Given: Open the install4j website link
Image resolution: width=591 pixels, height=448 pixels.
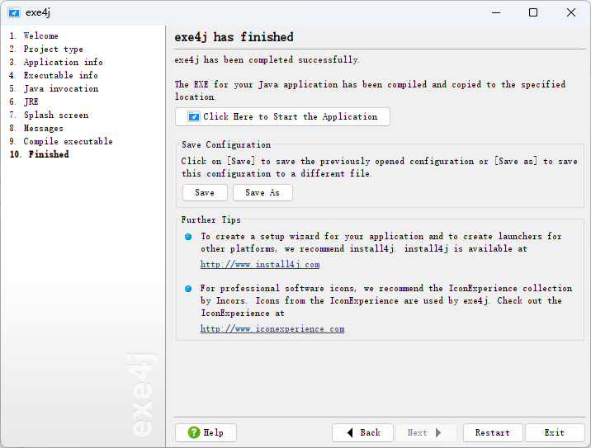Looking at the screenshot, I should click(x=260, y=265).
